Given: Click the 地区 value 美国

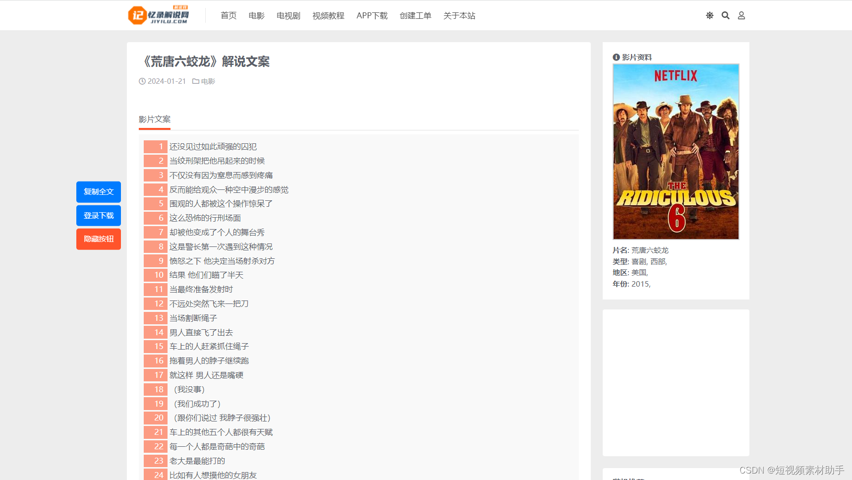Looking at the screenshot, I should (639, 273).
